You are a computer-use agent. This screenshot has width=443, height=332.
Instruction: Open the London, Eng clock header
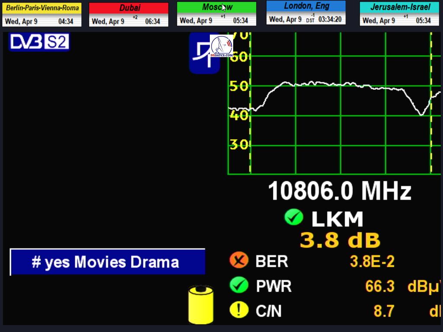click(x=306, y=6)
